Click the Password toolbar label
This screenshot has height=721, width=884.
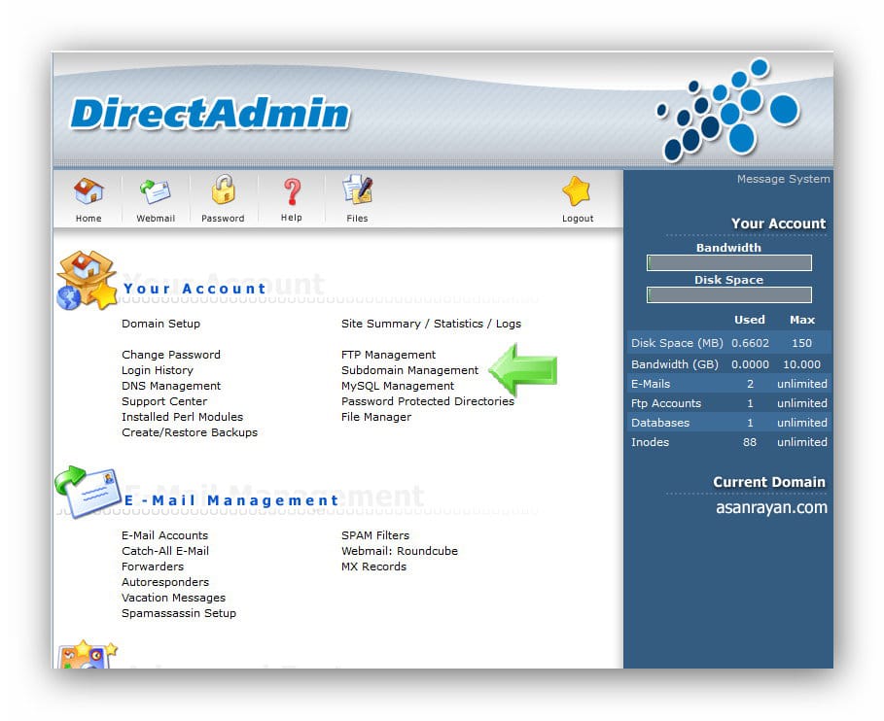[x=223, y=219]
